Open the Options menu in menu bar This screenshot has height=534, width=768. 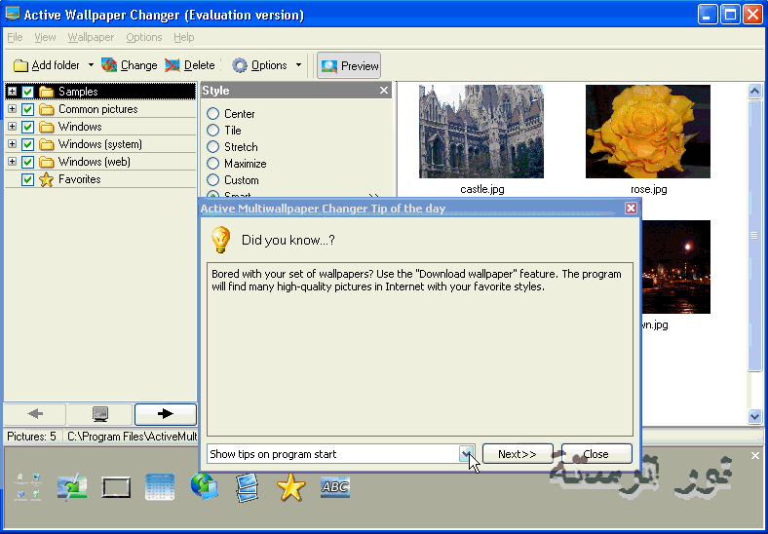point(144,37)
